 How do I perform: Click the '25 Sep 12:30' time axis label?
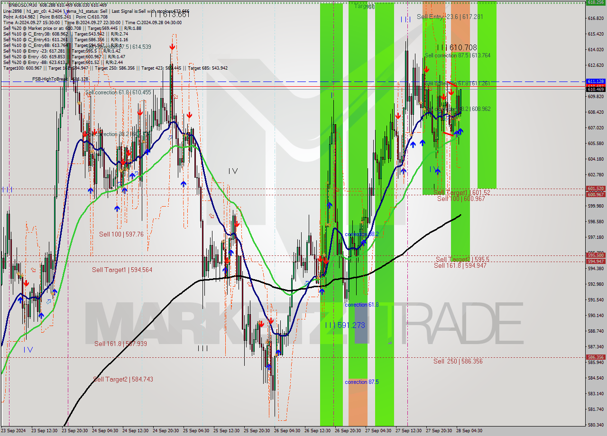tap(226, 431)
